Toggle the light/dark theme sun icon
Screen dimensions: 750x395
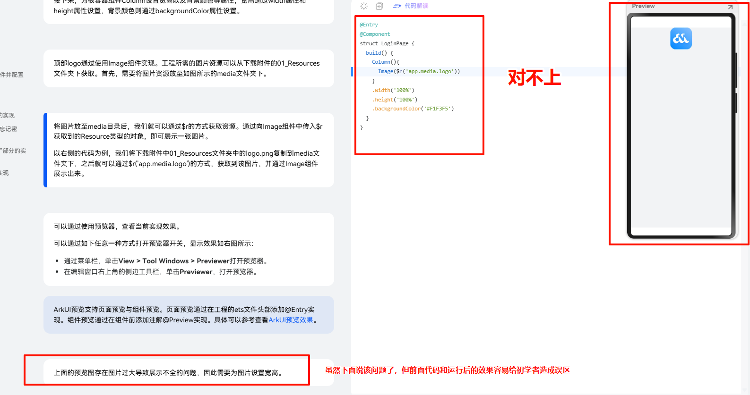click(x=363, y=6)
